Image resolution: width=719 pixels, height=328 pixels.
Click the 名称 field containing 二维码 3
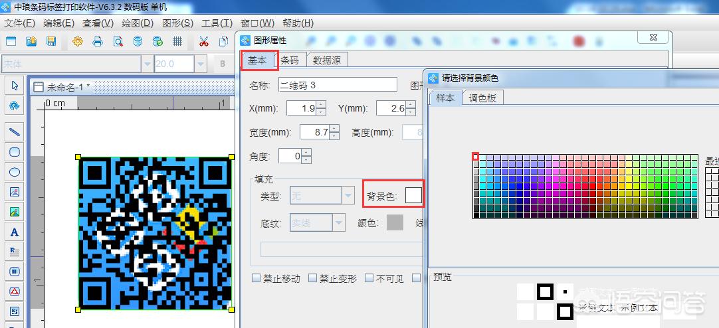tap(338, 85)
